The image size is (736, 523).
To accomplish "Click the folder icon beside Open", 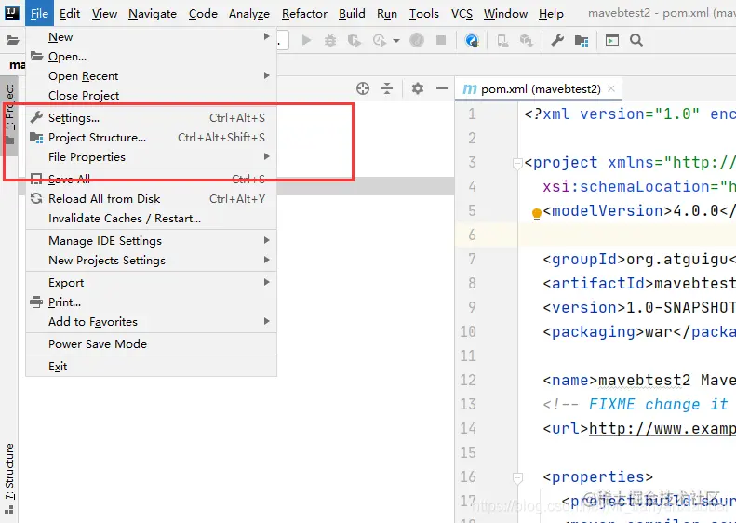I will 36,57.
